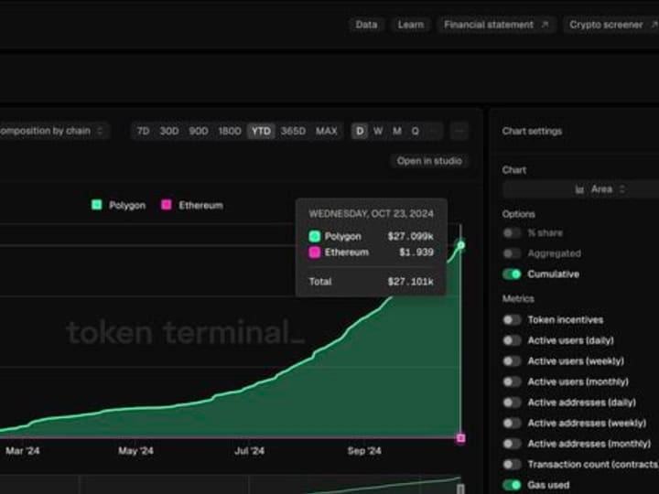659x494 pixels.
Task: Switch to daily (D) granularity
Action: 360,131
